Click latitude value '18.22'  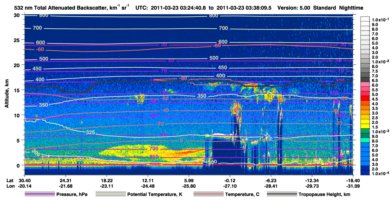tap(106, 181)
